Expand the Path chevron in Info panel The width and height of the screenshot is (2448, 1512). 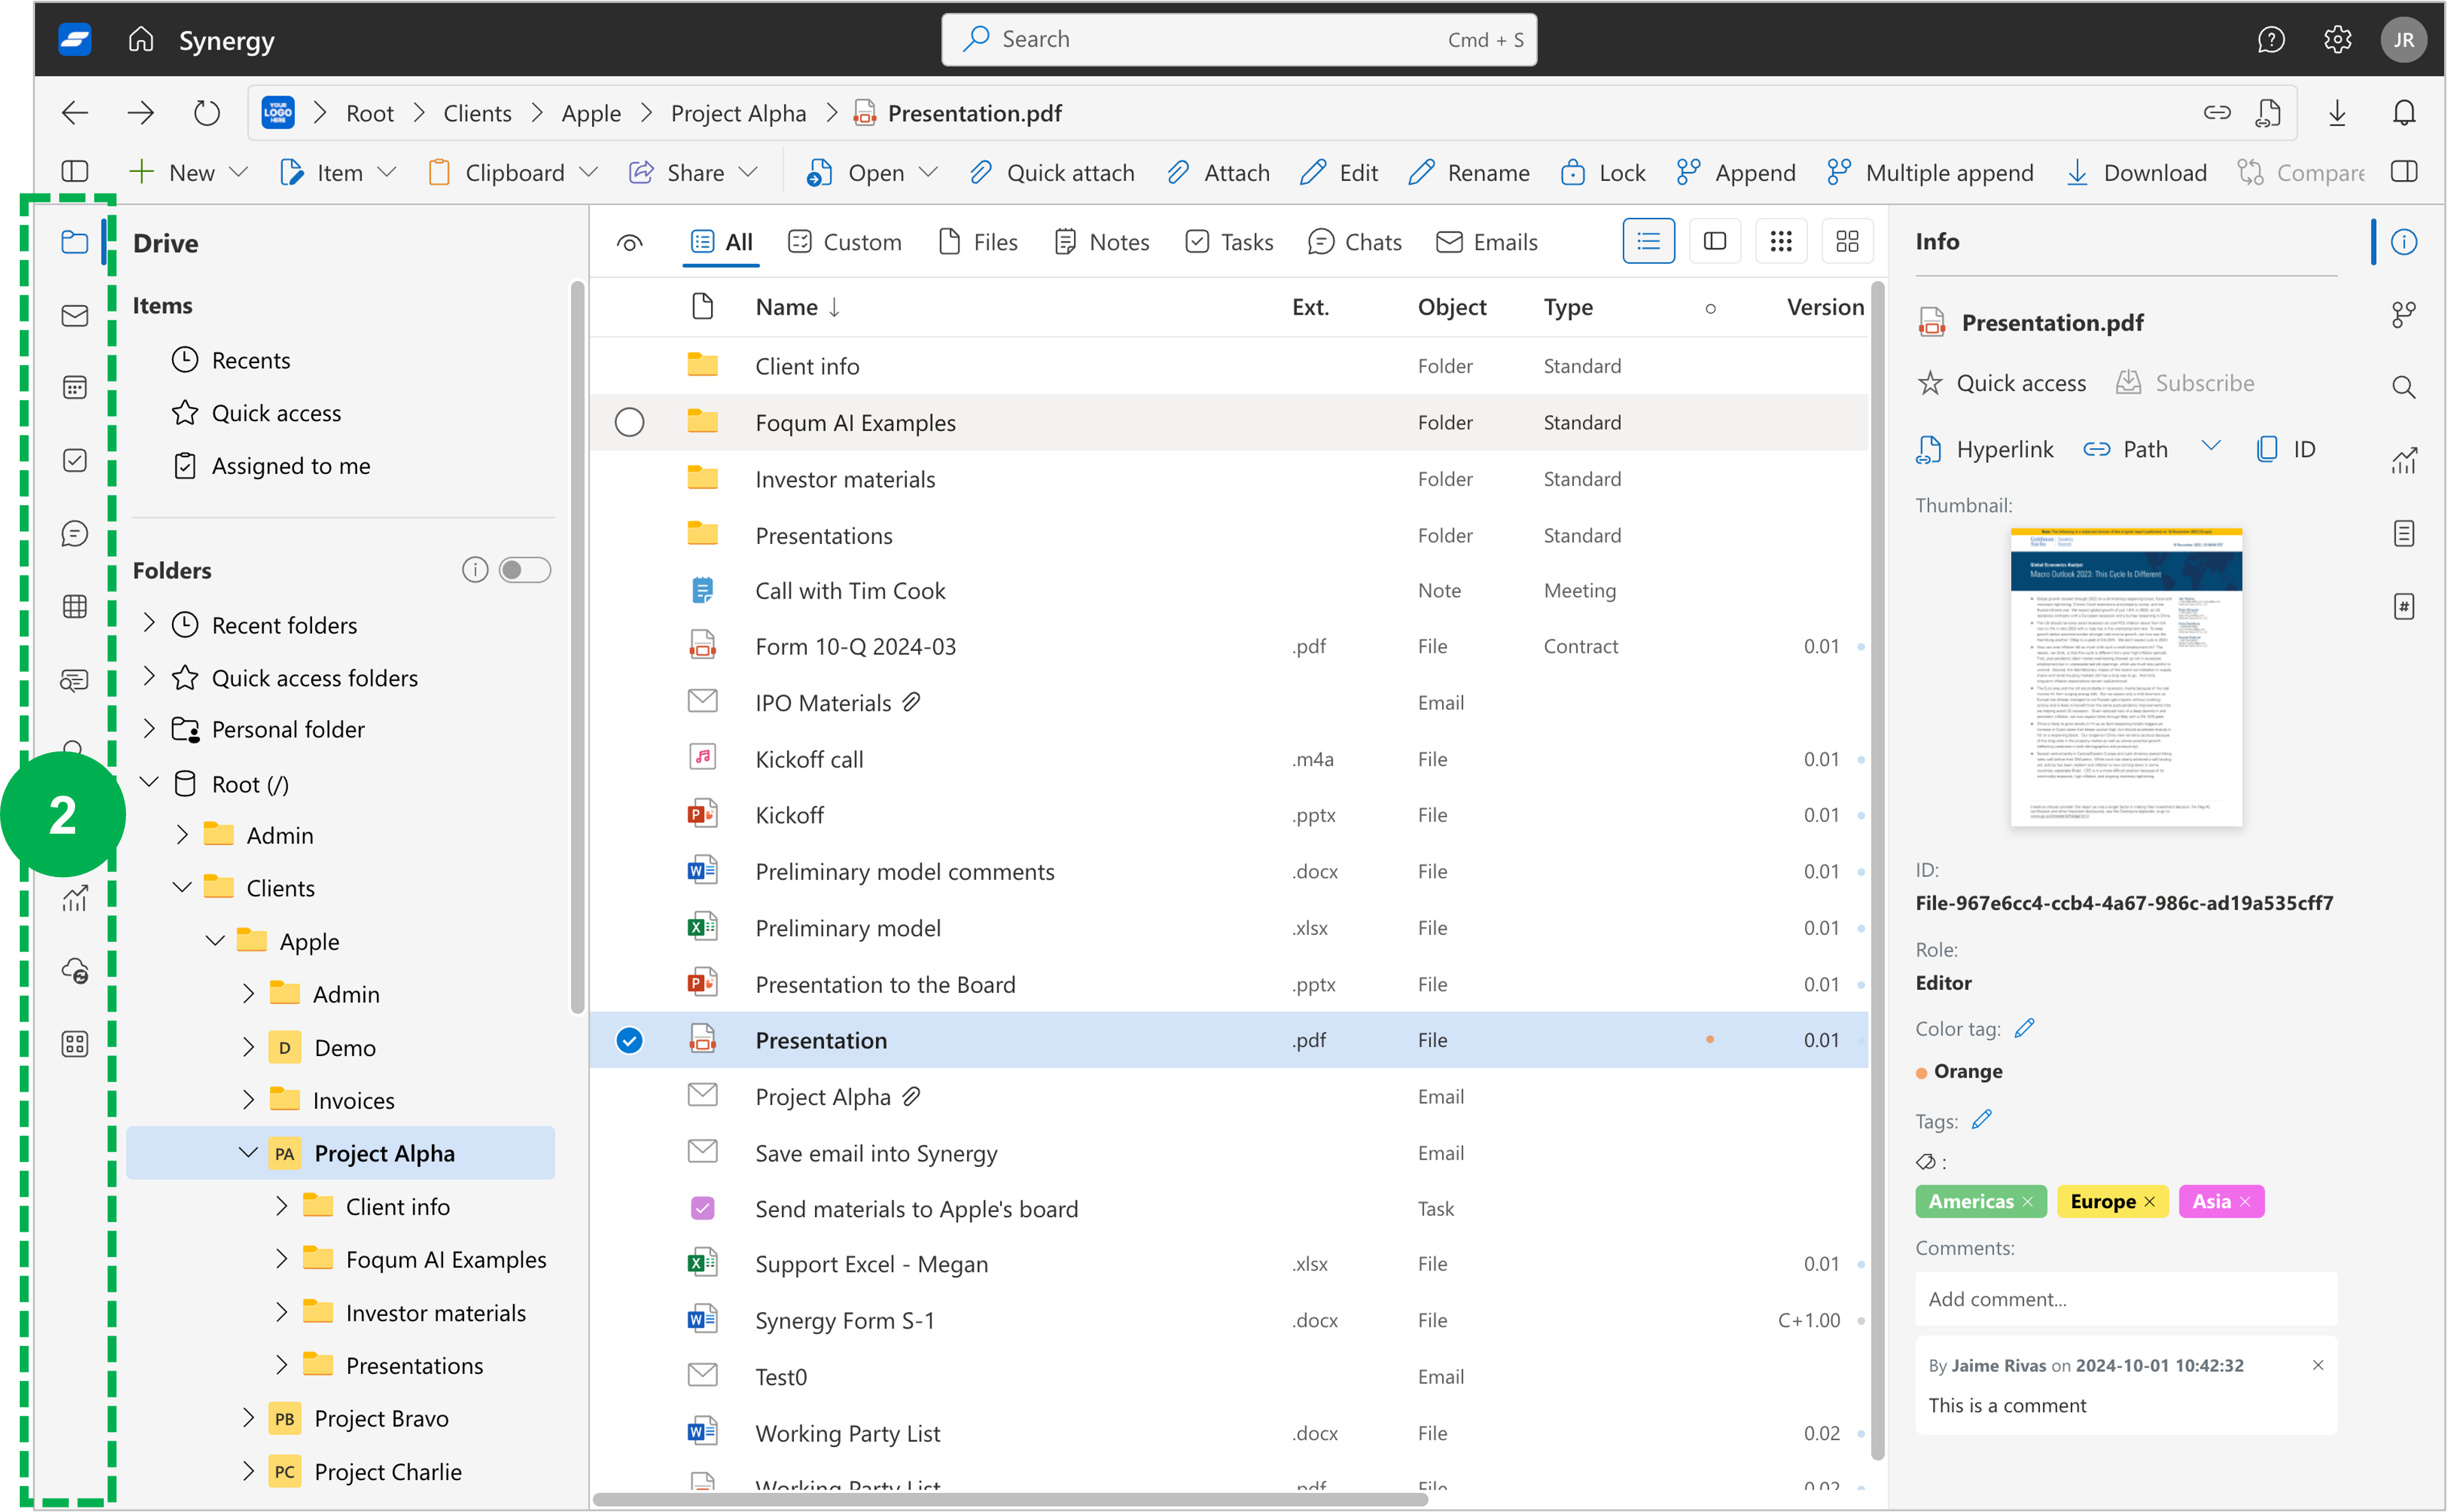tap(2210, 446)
